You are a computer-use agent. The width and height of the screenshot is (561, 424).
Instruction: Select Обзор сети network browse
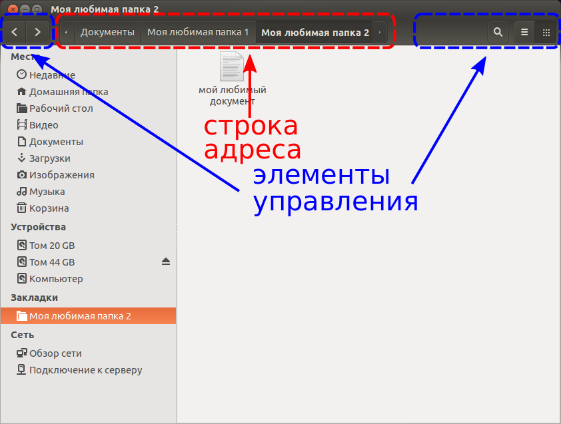click(55, 353)
